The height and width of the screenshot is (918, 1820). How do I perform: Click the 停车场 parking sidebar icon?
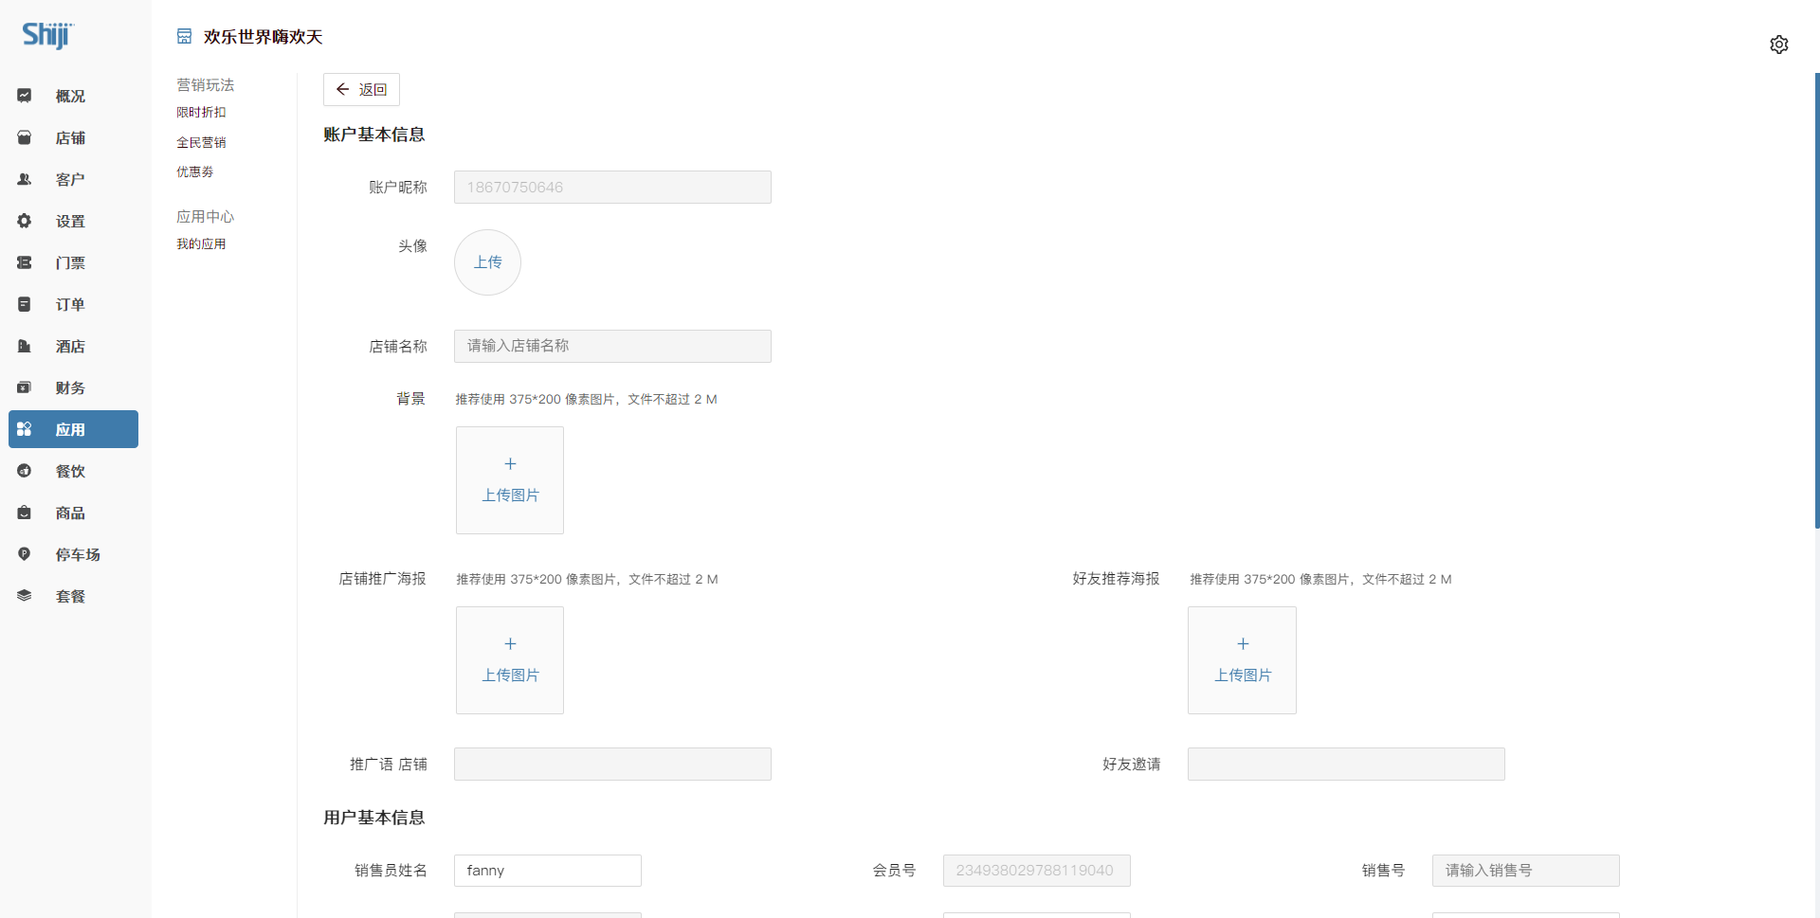(25, 554)
